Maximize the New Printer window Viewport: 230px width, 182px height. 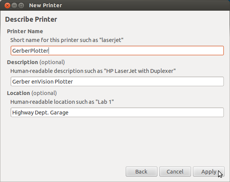click(21, 6)
